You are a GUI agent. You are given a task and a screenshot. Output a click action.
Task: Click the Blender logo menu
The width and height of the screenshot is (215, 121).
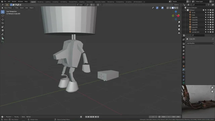click(x=2, y=1)
